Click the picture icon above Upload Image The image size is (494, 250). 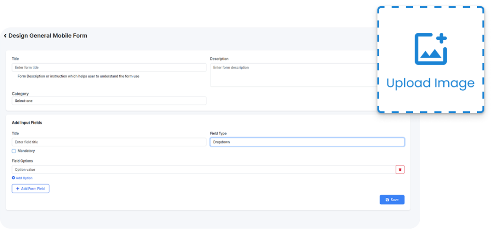[431, 49]
